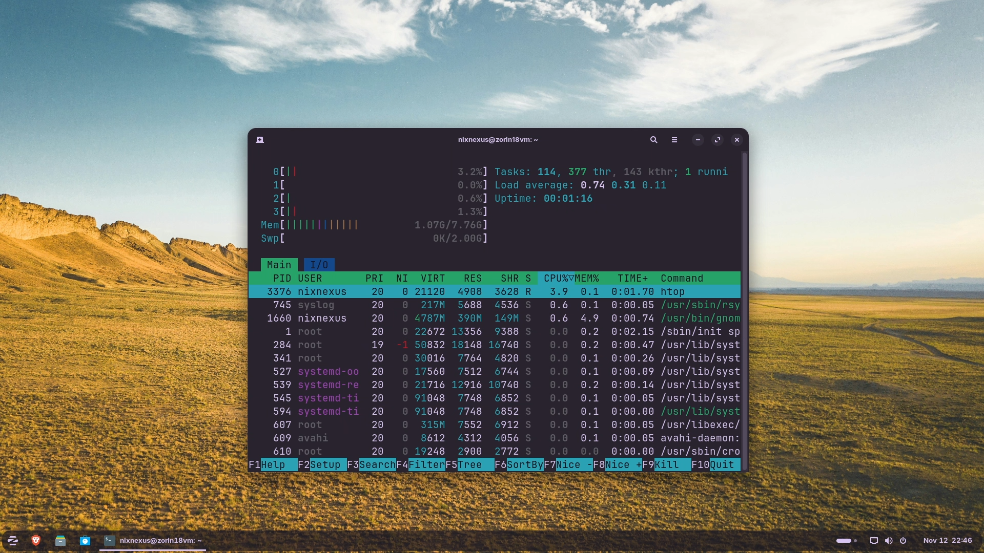The width and height of the screenshot is (984, 553).
Task: Click the search icon in the terminal titlebar
Action: [x=653, y=139]
